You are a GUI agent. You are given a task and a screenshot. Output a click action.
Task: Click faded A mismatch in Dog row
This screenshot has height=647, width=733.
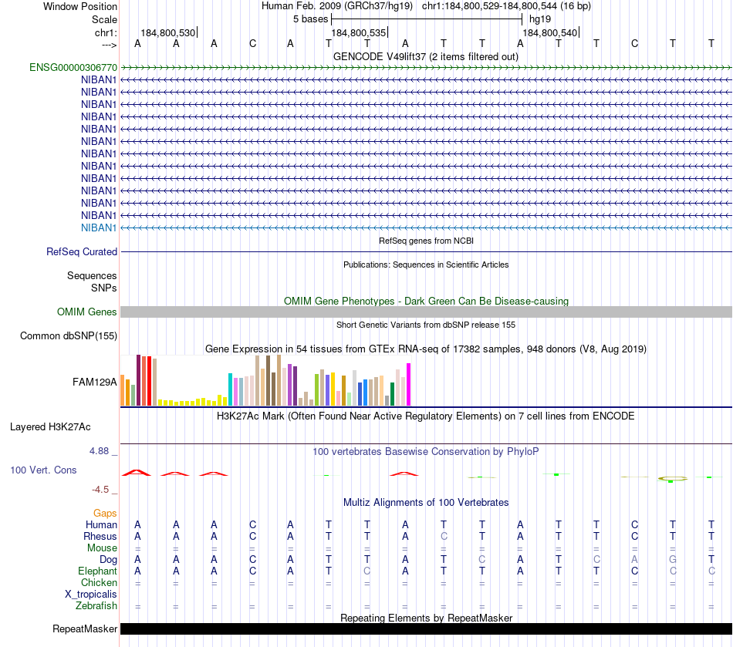tap(634, 560)
